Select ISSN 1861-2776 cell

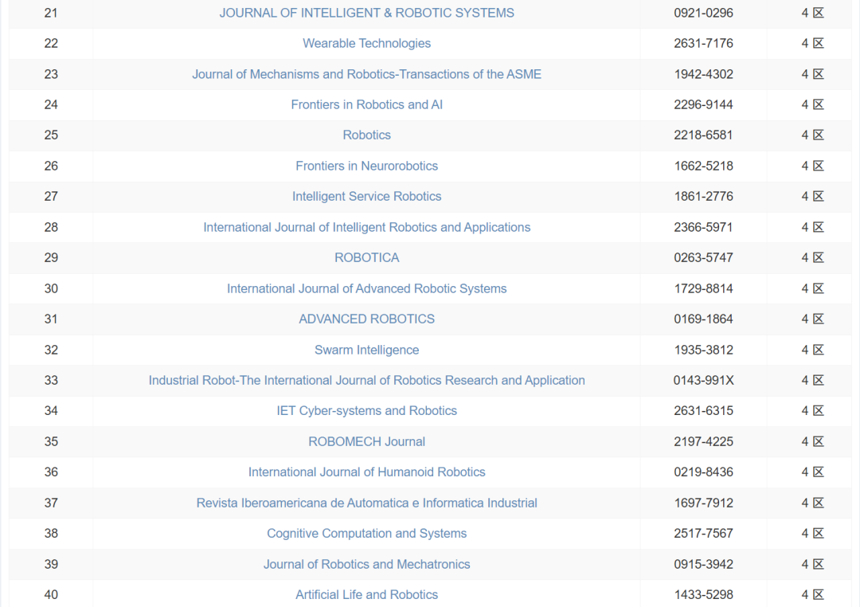point(703,197)
